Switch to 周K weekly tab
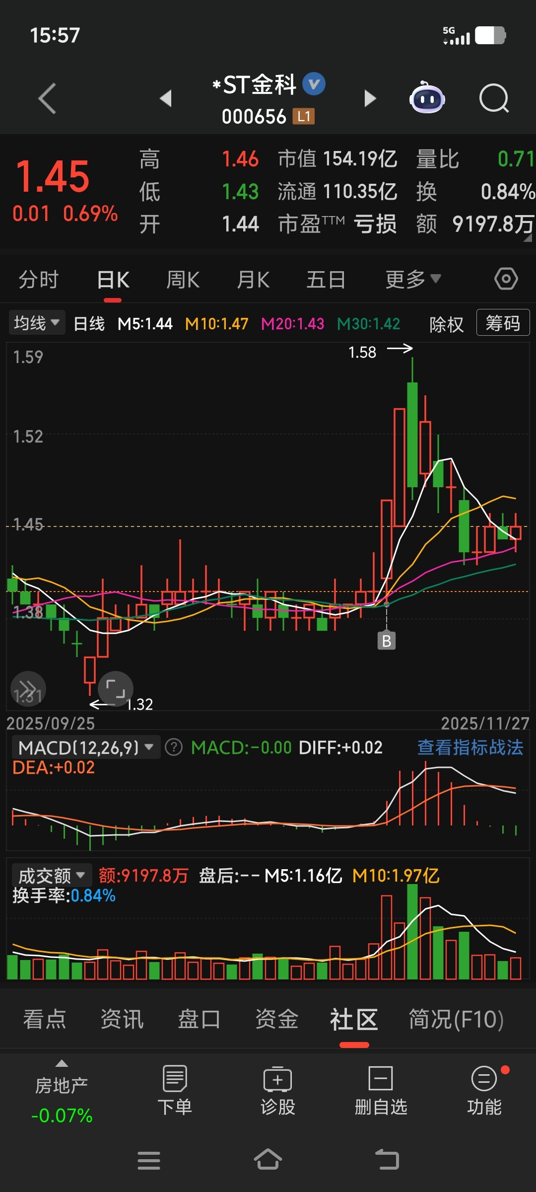Screen dimensions: 536x1192 click(x=183, y=279)
